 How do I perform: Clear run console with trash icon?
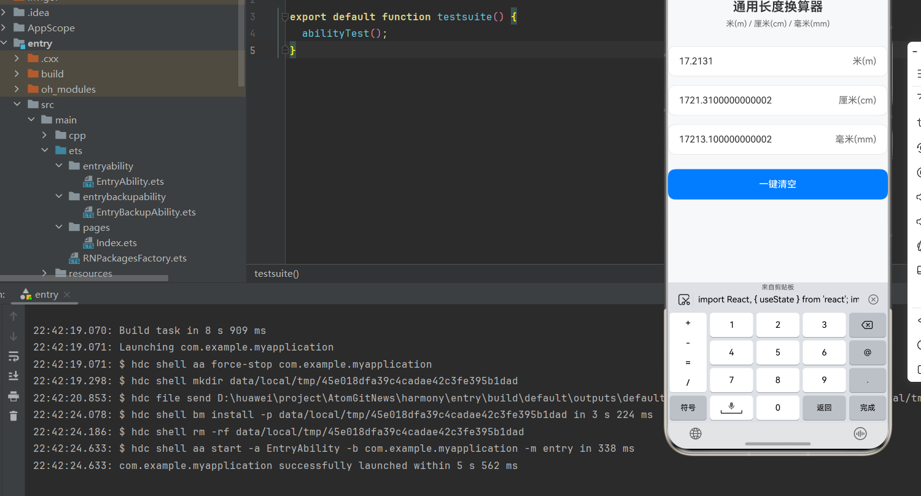point(14,416)
